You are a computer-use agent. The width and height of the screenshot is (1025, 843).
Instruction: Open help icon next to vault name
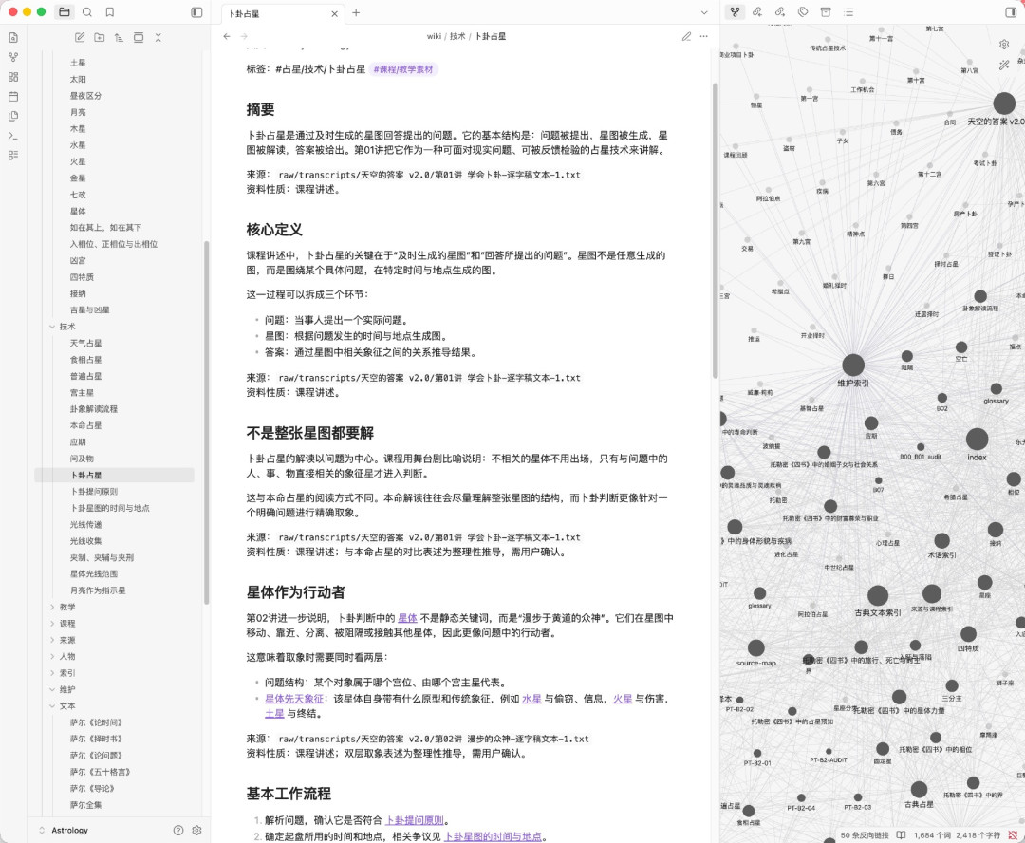coord(178,830)
